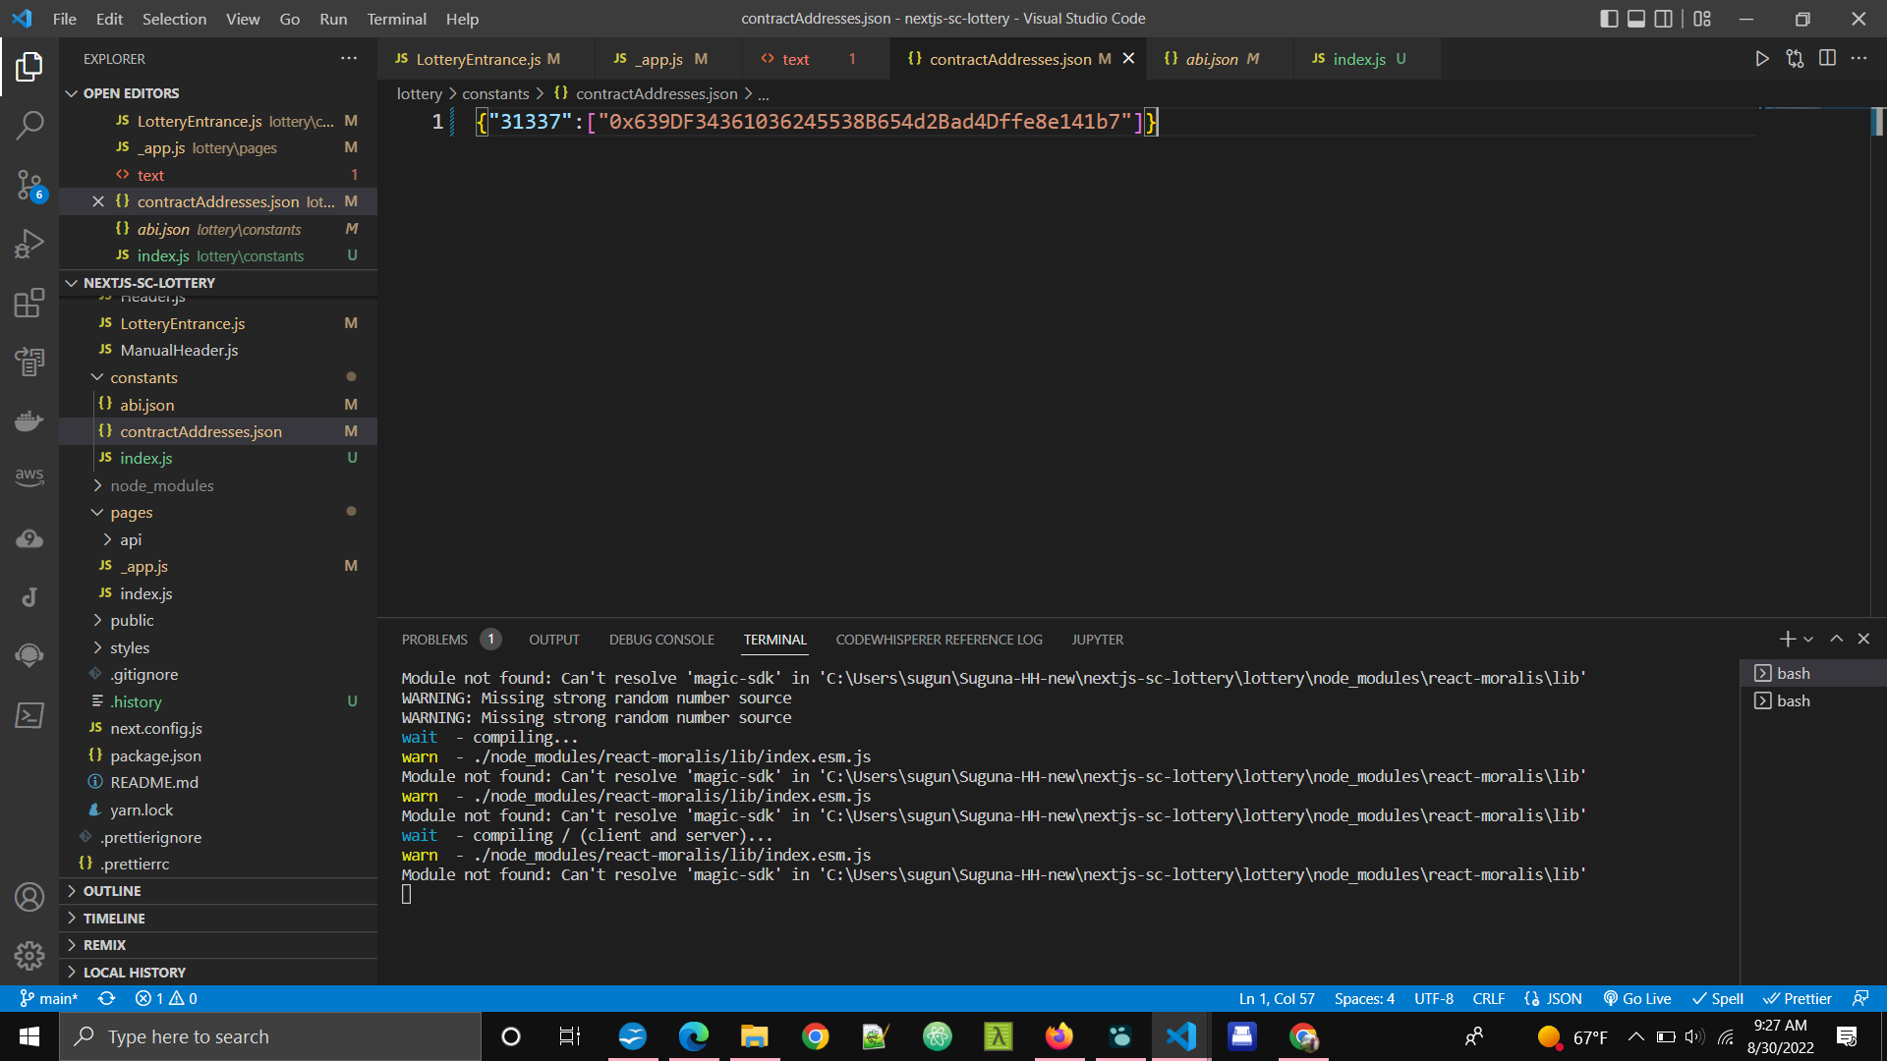This screenshot has height=1061, width=1887.
Task: Open the Terminal menu
Action: (396, 19)
